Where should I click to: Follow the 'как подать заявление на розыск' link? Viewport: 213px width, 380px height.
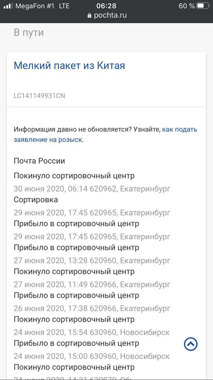pyautogui.click(x=105, y=135)
